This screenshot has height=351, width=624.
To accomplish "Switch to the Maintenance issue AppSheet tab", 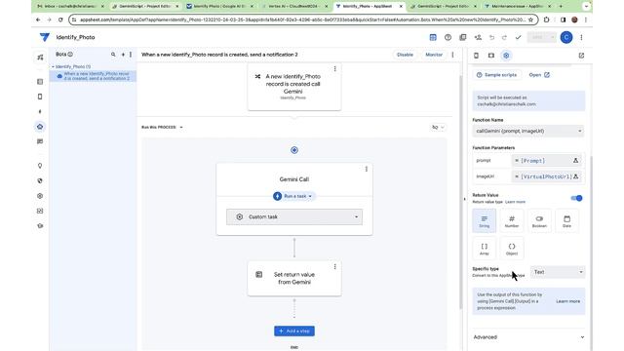I will coord(518,7).
